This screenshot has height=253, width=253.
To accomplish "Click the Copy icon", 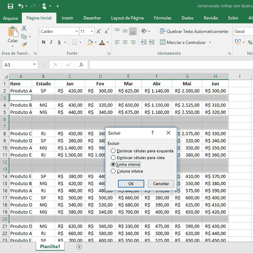I will tap(24, 37).
